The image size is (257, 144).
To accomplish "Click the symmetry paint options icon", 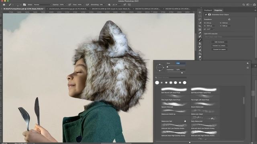I will (x=129, y=5).
